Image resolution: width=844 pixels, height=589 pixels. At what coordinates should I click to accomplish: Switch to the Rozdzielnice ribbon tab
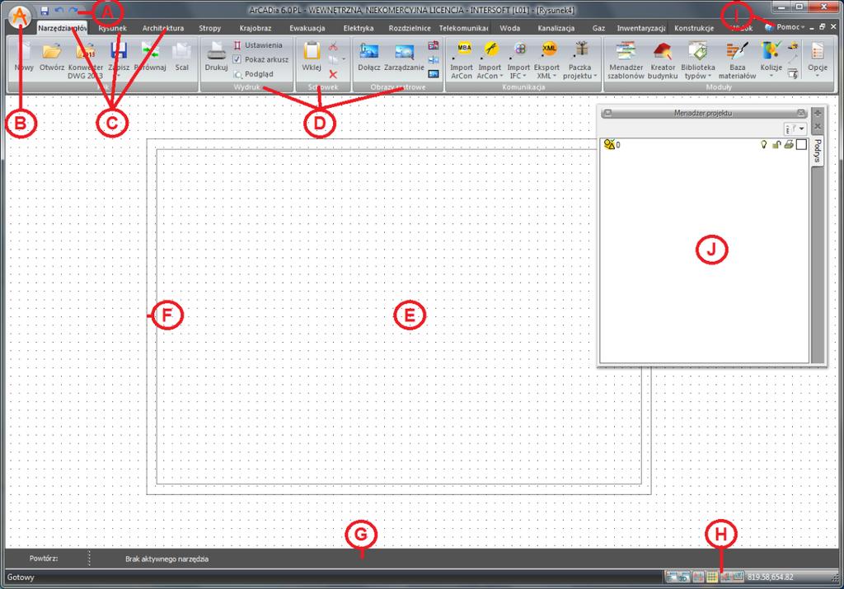tap(410, 28)
